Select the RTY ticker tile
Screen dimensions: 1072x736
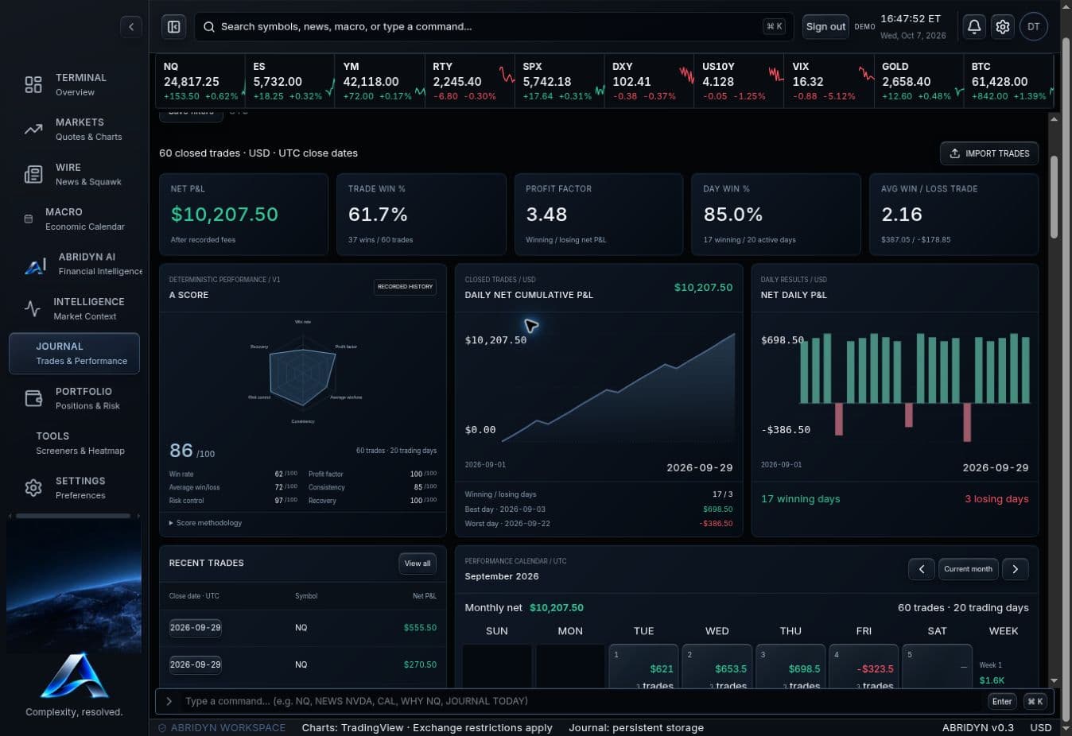click(469, 80)
